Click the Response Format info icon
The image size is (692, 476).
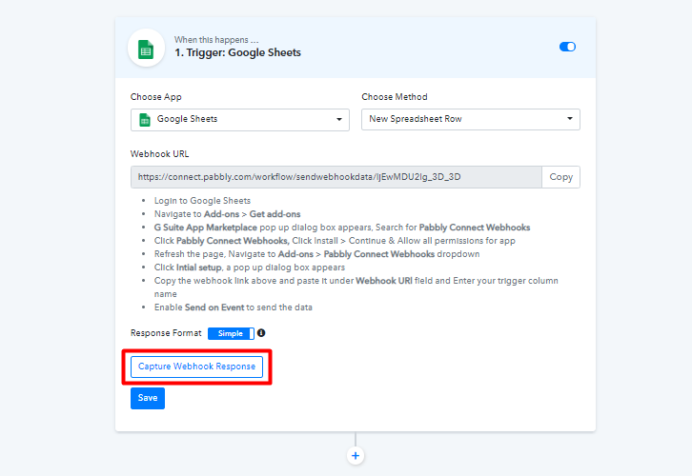click(261, 333)
